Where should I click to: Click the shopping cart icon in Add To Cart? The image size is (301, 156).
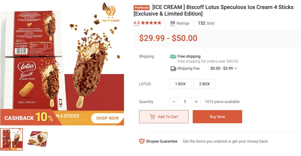[152, 117]
